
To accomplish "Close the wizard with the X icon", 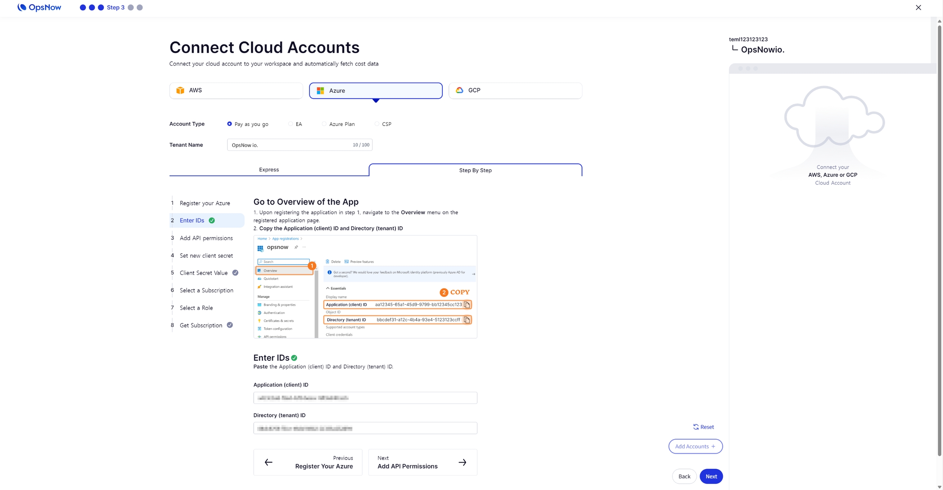I will [x=918, y=7].
